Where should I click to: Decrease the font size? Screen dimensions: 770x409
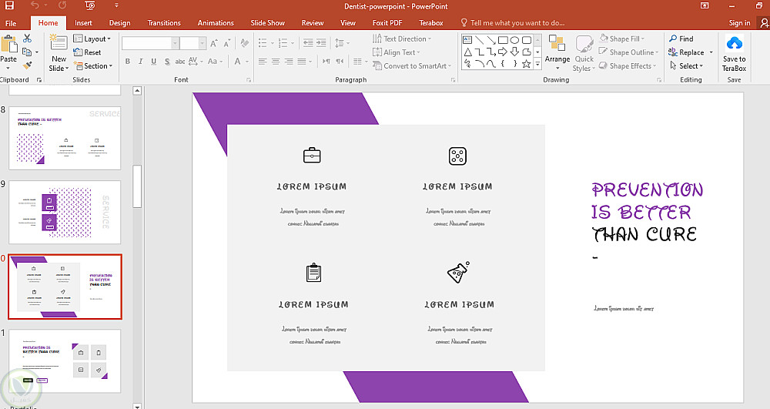(x=226, y=43)
